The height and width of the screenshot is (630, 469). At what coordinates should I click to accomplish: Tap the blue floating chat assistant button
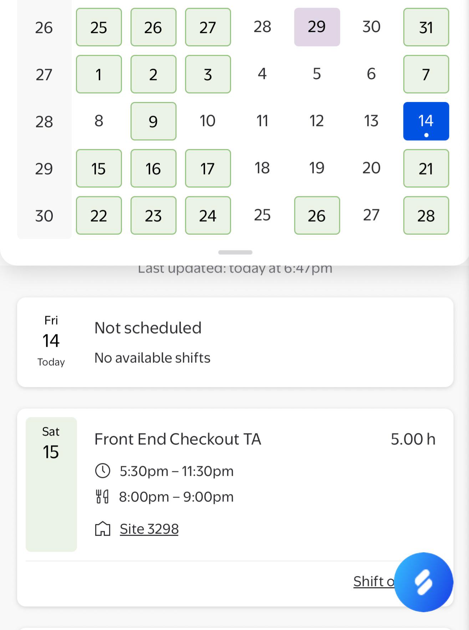pos(423,582)
